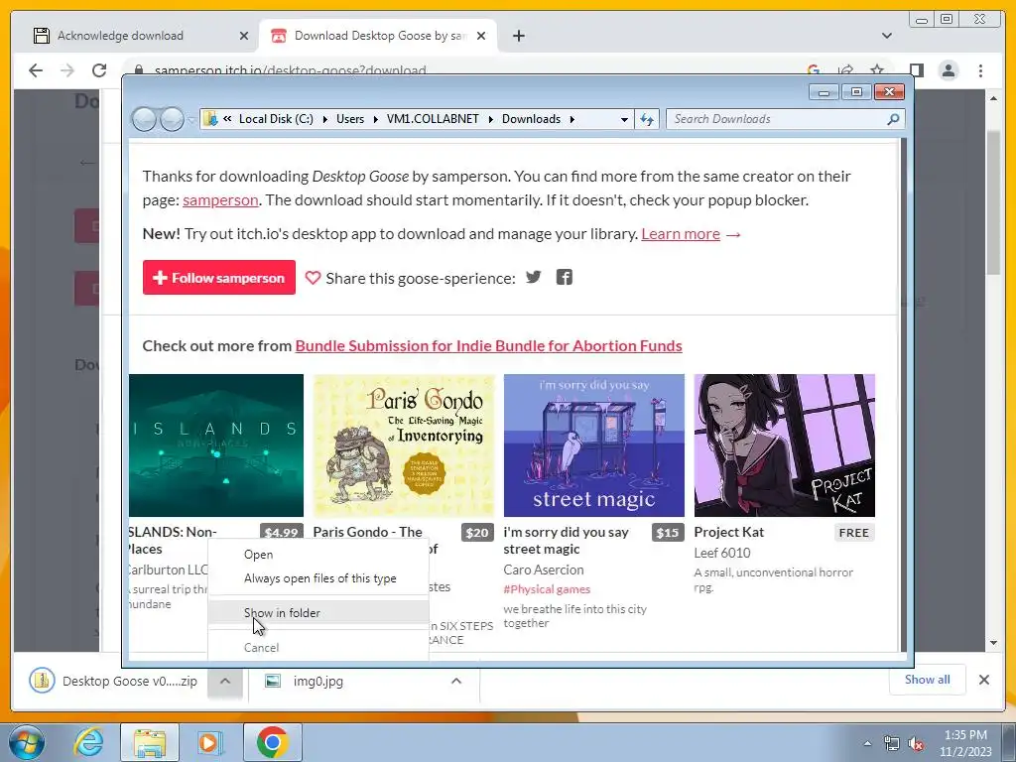Screen dimensions: 1016x762
Task: Open the Paris Gondo game thumbnail
Action: (404, 445)
